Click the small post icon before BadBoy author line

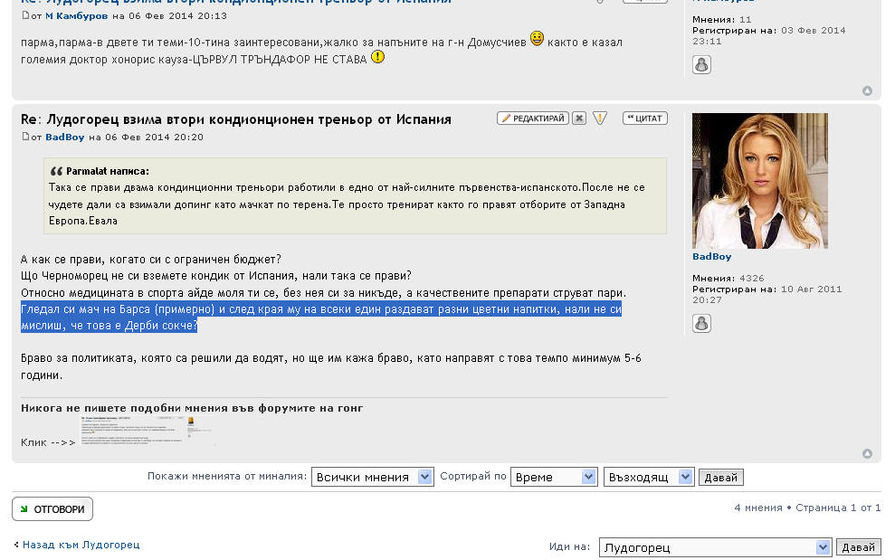(25, 137)
